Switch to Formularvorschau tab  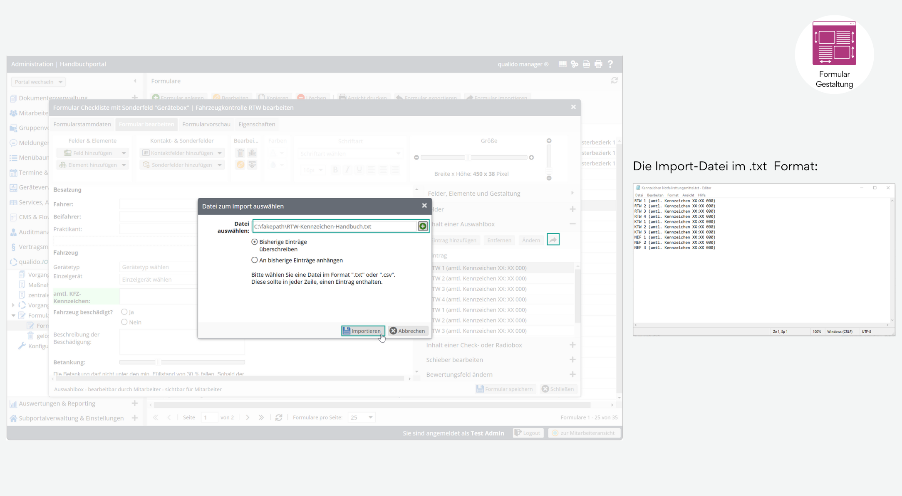click(206, 124)
